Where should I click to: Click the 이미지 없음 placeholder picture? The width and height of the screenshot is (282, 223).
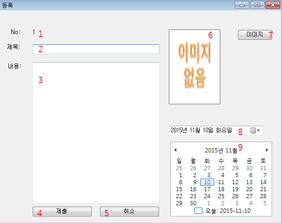point(195,67)
